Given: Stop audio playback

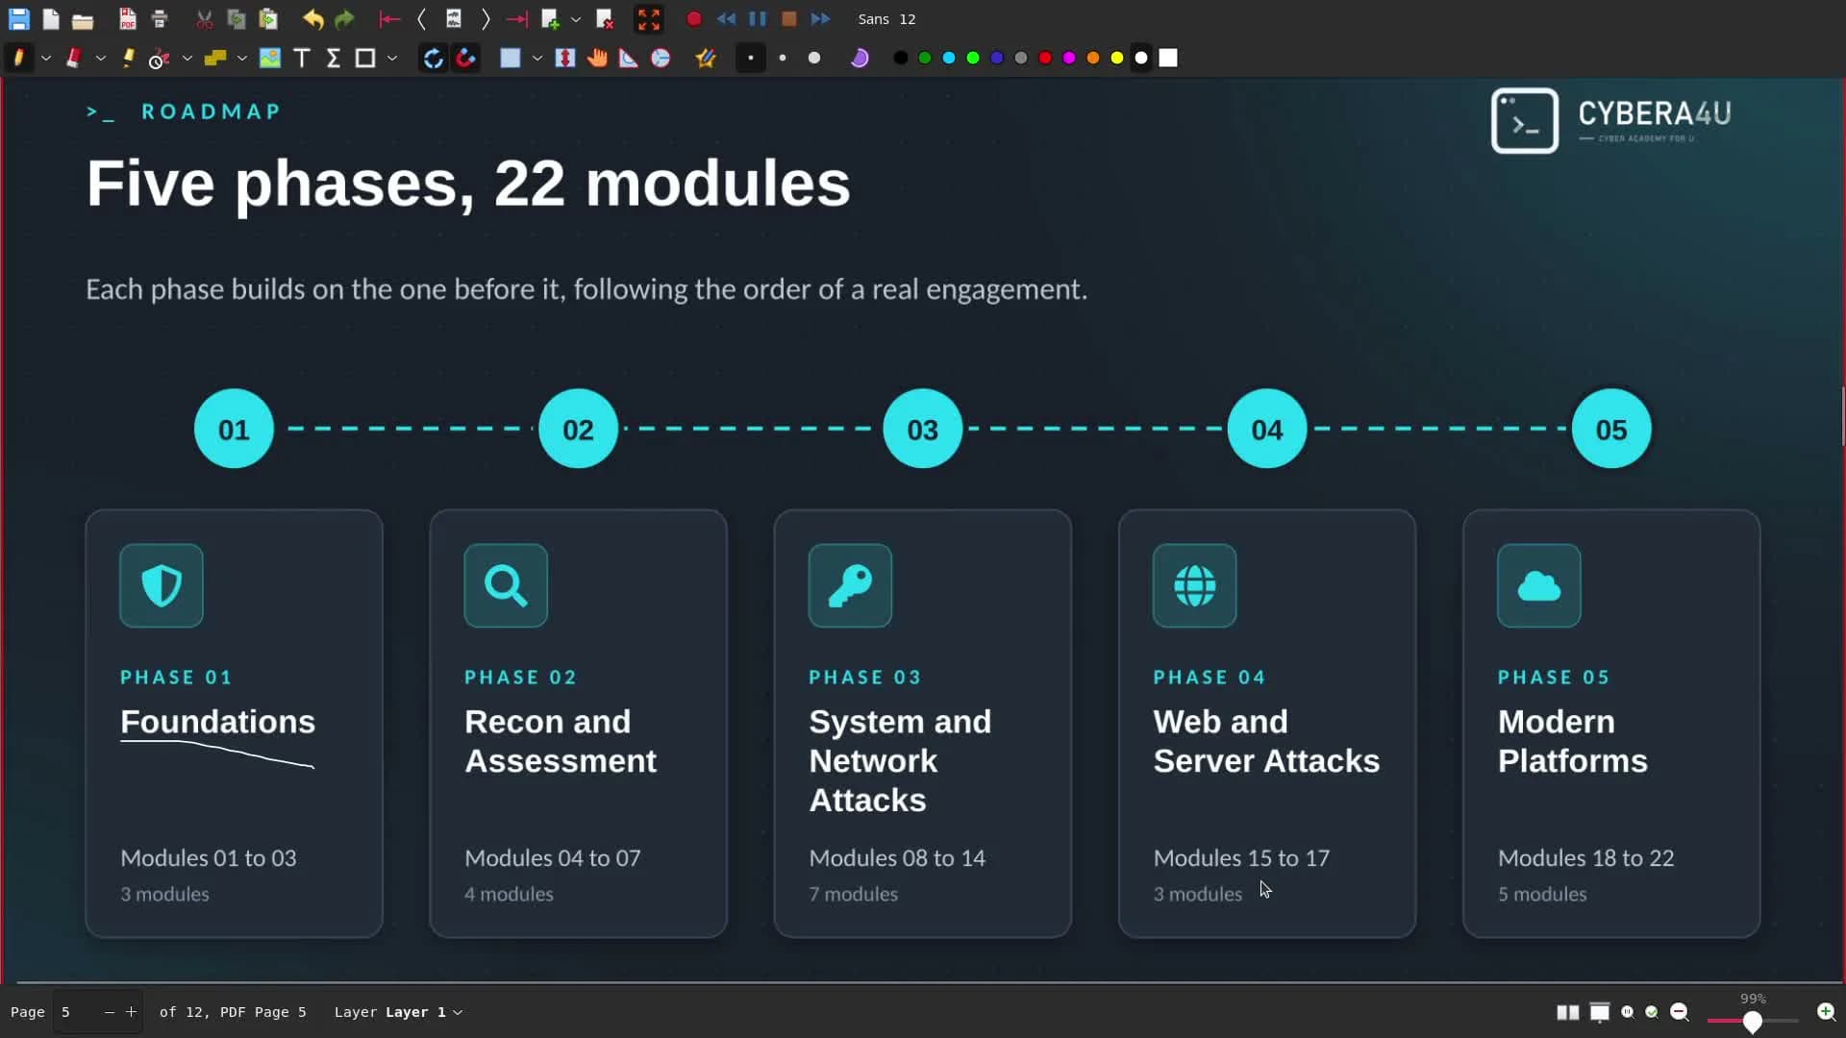Looking at the screenshot, I should click(x=789, y=19).
